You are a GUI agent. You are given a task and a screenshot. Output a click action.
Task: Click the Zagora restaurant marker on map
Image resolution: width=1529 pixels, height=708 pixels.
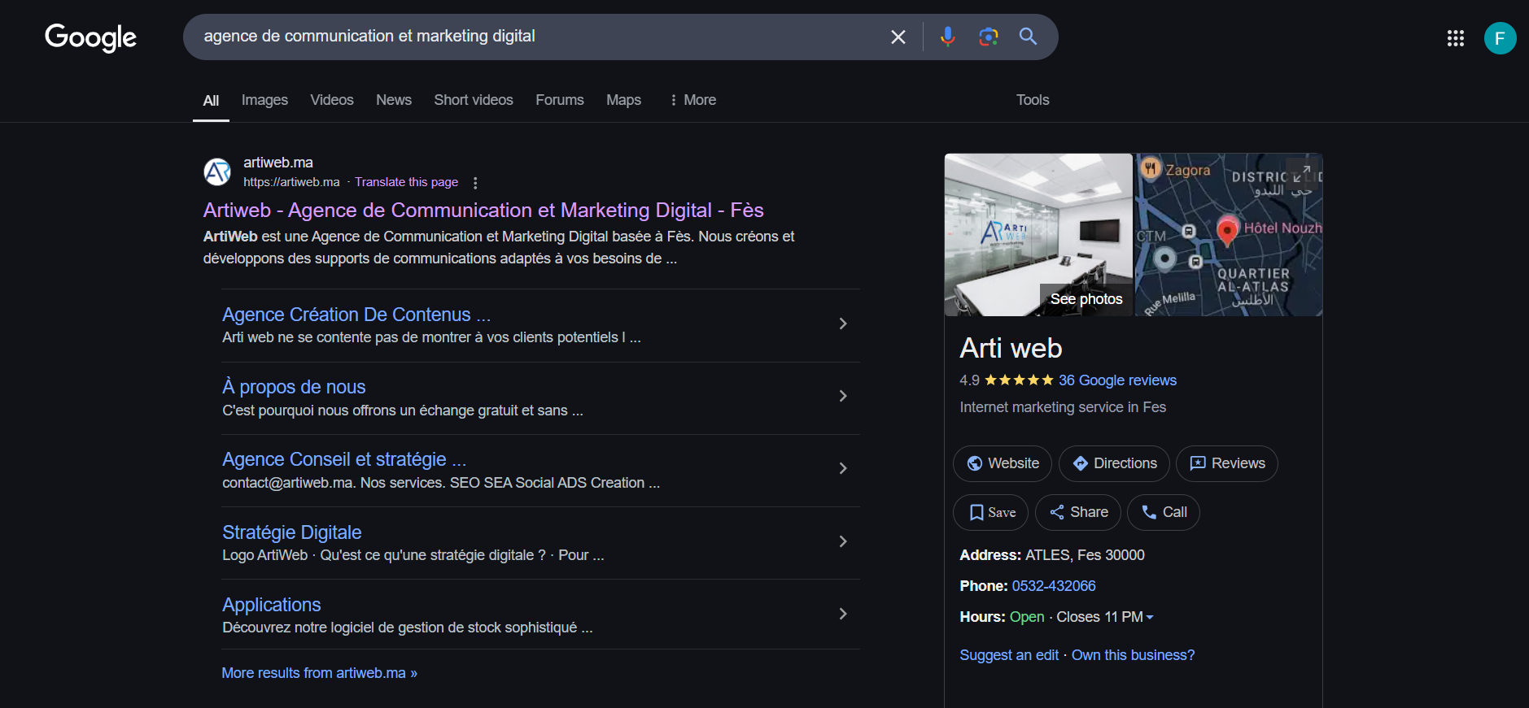(1150, 169)
